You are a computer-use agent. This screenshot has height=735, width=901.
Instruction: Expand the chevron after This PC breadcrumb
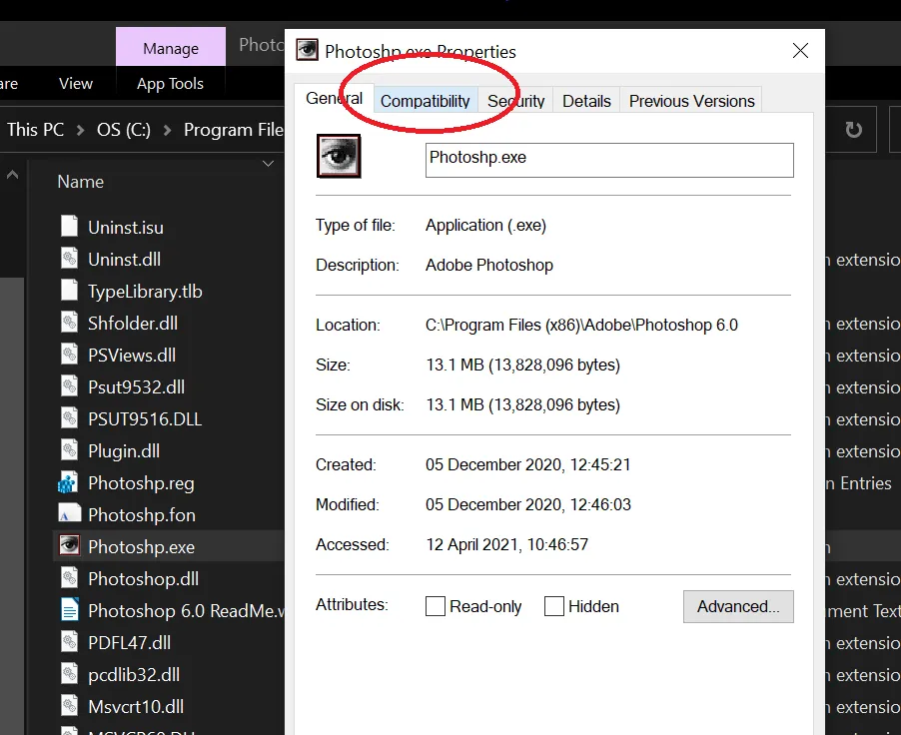(80, 130)
